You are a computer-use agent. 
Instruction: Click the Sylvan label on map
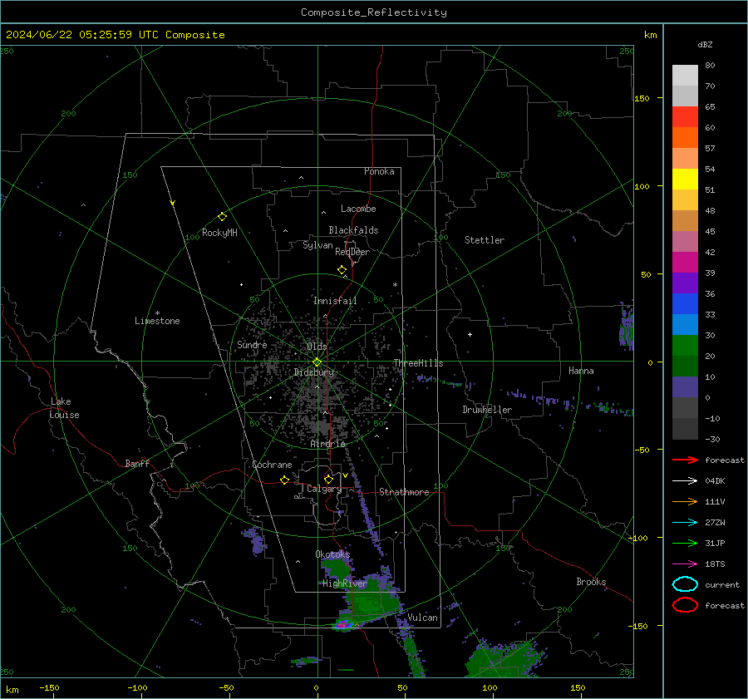coord(317,245)
